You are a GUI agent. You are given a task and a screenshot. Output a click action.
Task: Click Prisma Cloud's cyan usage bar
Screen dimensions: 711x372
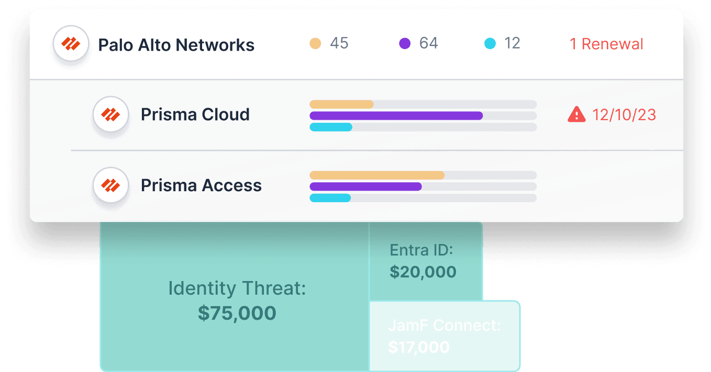point(331,127)
